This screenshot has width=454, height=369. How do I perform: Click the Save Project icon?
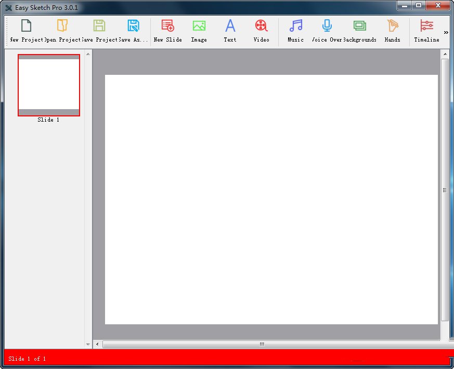(x=99, y=26)
